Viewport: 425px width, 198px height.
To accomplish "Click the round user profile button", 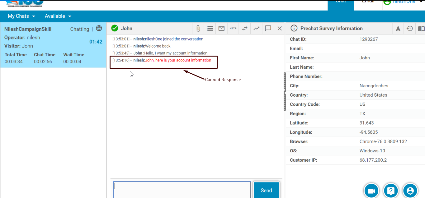I will pos(410,191).
